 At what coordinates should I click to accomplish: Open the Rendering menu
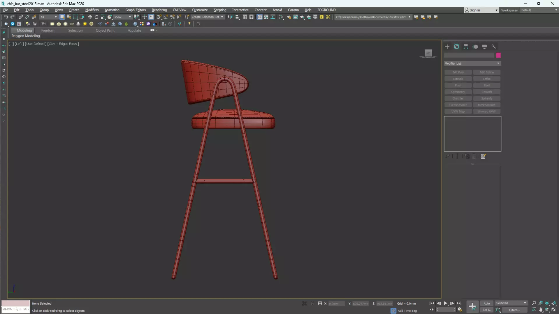tap(159, 10)
